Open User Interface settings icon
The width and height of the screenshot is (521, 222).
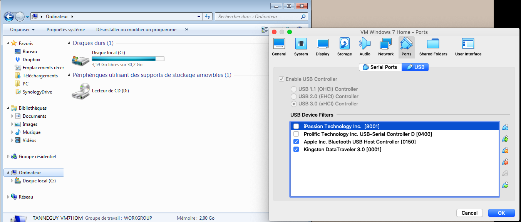(x=468, y=47)
